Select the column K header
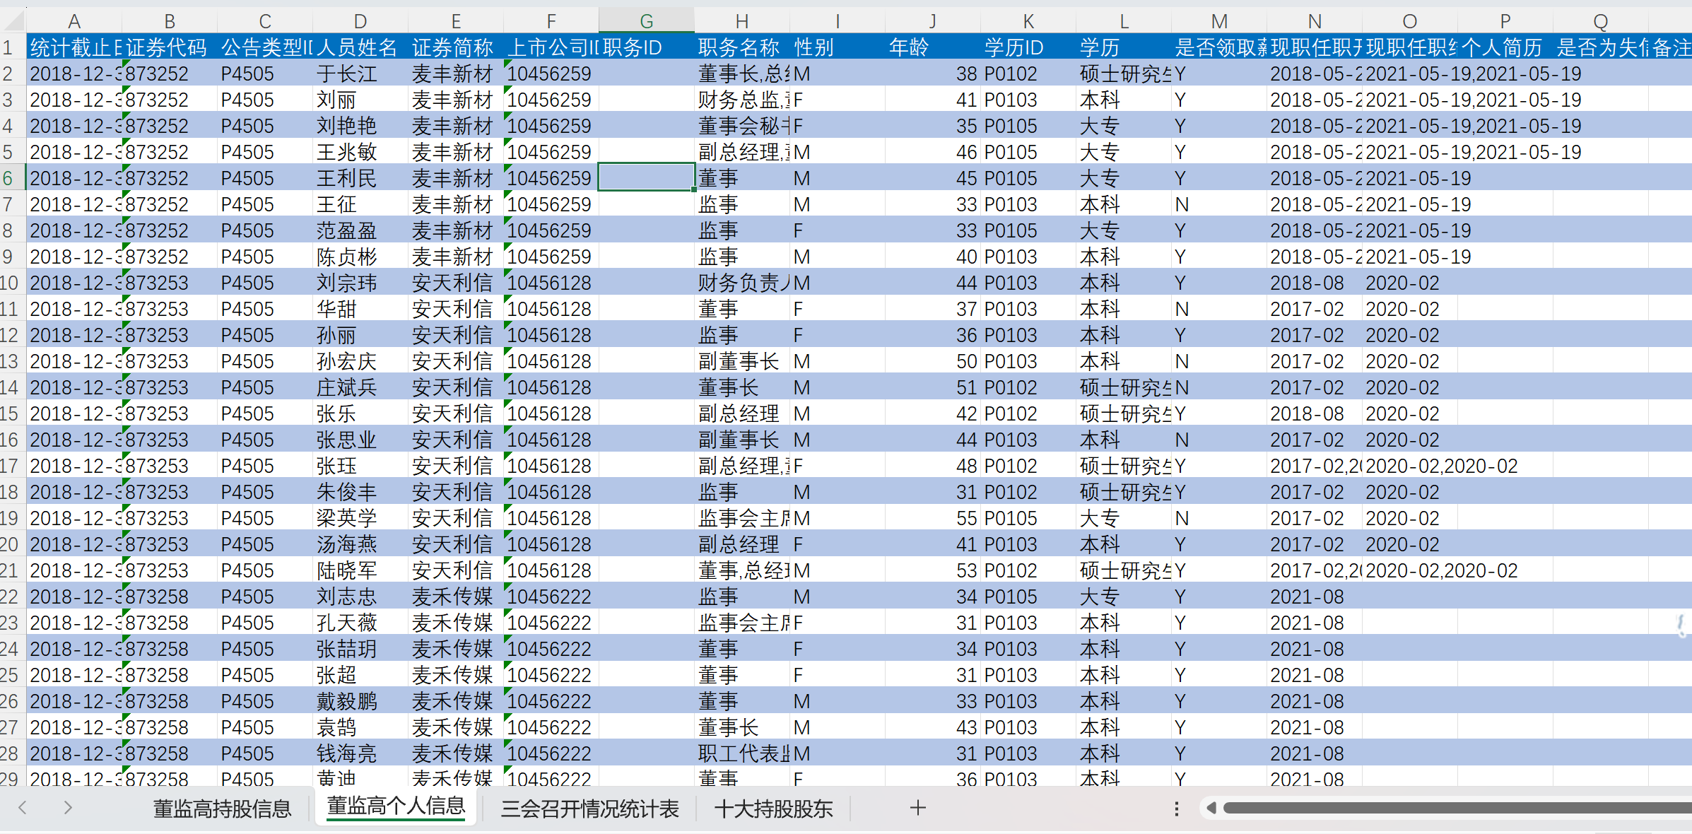Image resolution: width=1692 pixels, height=834 pixels. pos(1028,21)
